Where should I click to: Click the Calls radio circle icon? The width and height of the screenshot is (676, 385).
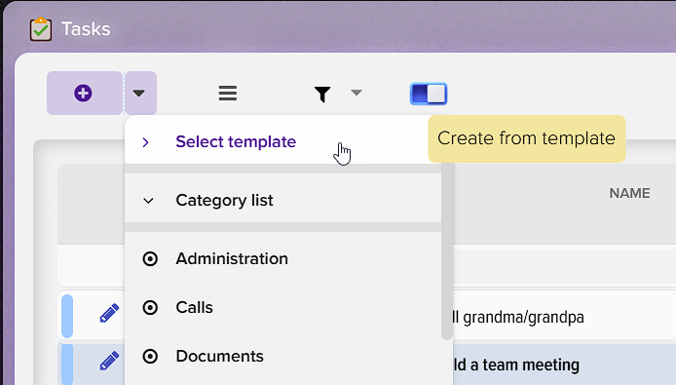tap(150, 308)
